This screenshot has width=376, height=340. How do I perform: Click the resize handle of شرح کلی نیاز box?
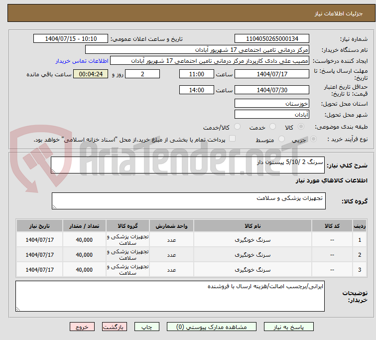[53, 170]
